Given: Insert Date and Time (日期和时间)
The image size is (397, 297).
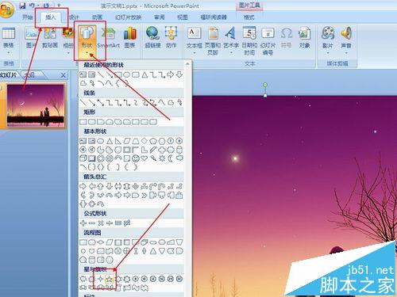Looking at the screenshot, I should (249, 41).
